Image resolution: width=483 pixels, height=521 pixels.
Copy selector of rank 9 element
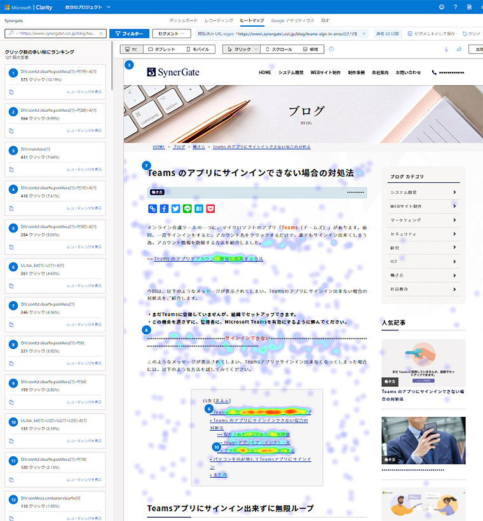11,402
